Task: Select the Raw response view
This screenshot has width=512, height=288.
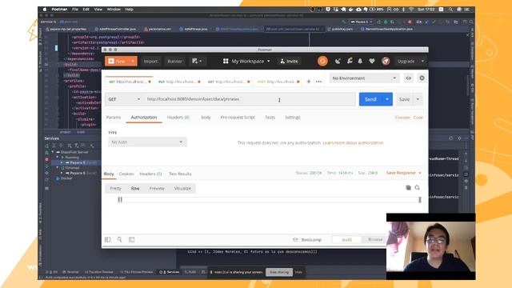Action: tap(135, 189)
